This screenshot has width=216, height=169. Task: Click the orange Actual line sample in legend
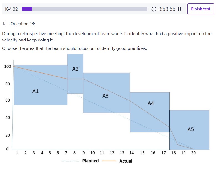point(109,161)
